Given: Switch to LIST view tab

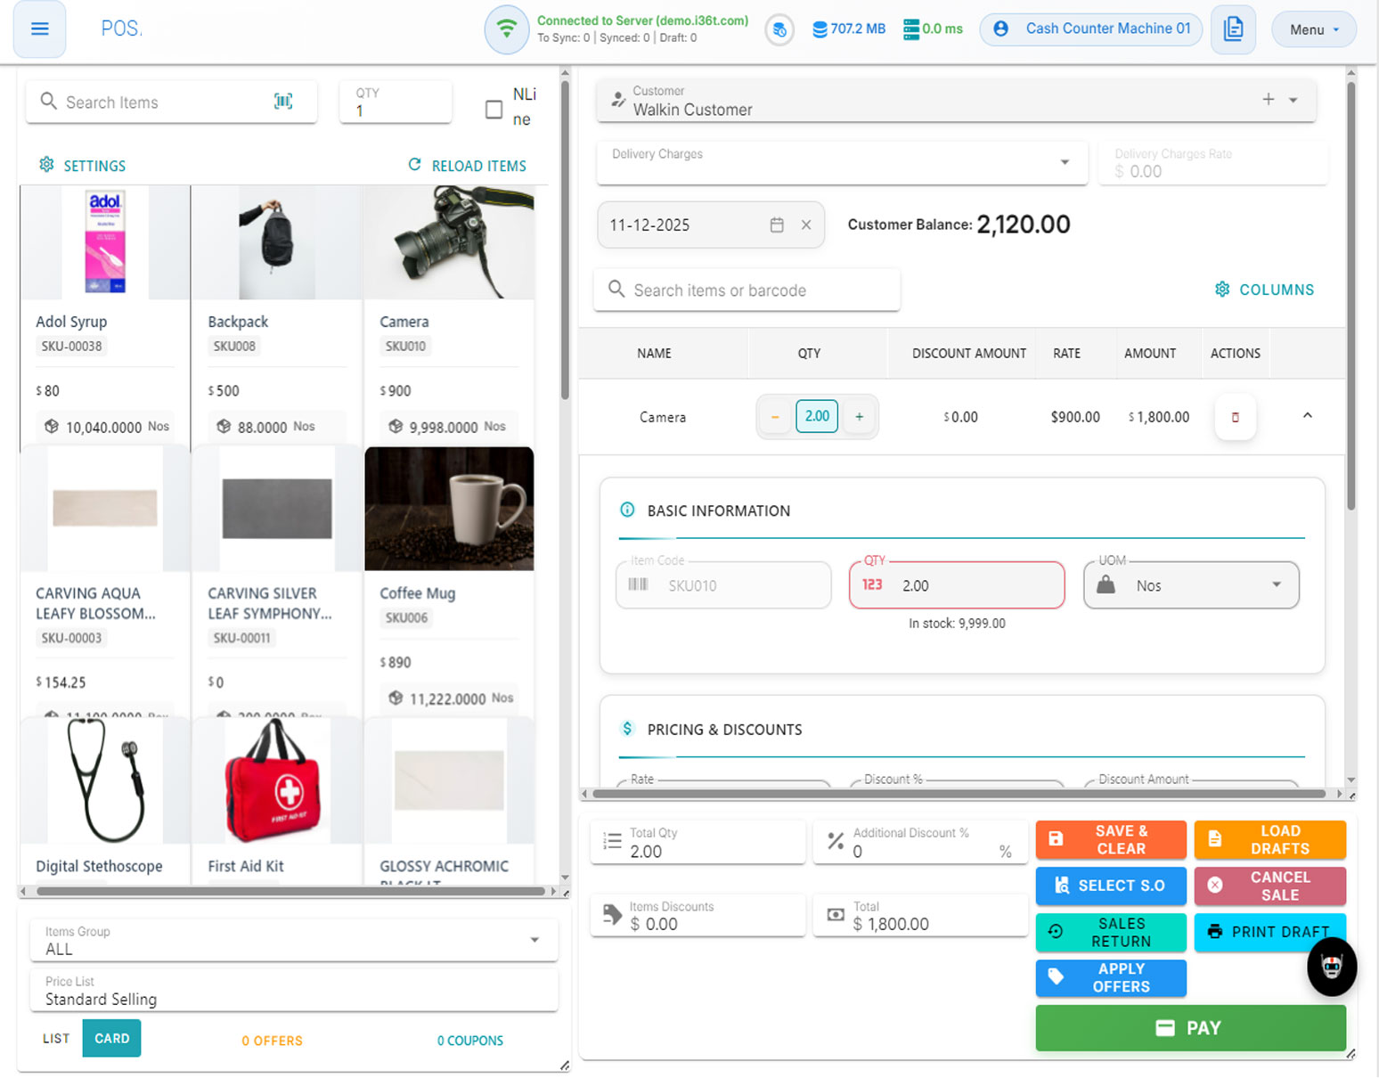Looking at the screenshot, I should [x=55, y=1039].
